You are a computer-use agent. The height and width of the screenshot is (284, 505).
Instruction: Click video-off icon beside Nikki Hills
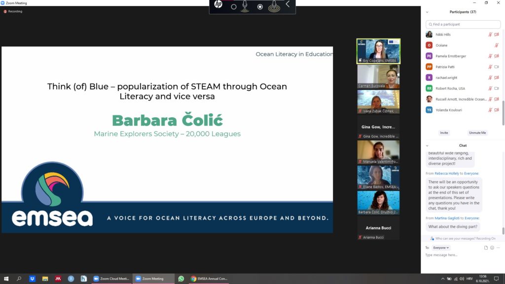(x=497, y=35)
